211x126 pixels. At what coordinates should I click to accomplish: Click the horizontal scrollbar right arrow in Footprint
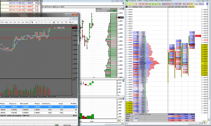pyautogui.click(x=201, y=123)
